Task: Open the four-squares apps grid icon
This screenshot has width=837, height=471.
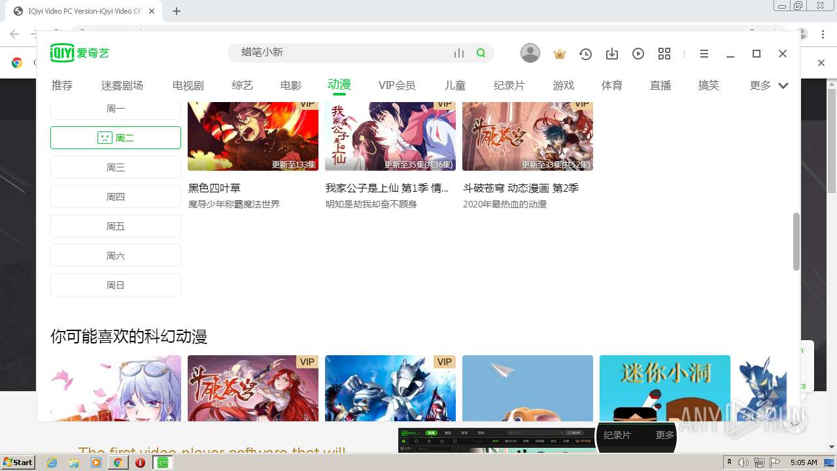Action: point(664,54)
